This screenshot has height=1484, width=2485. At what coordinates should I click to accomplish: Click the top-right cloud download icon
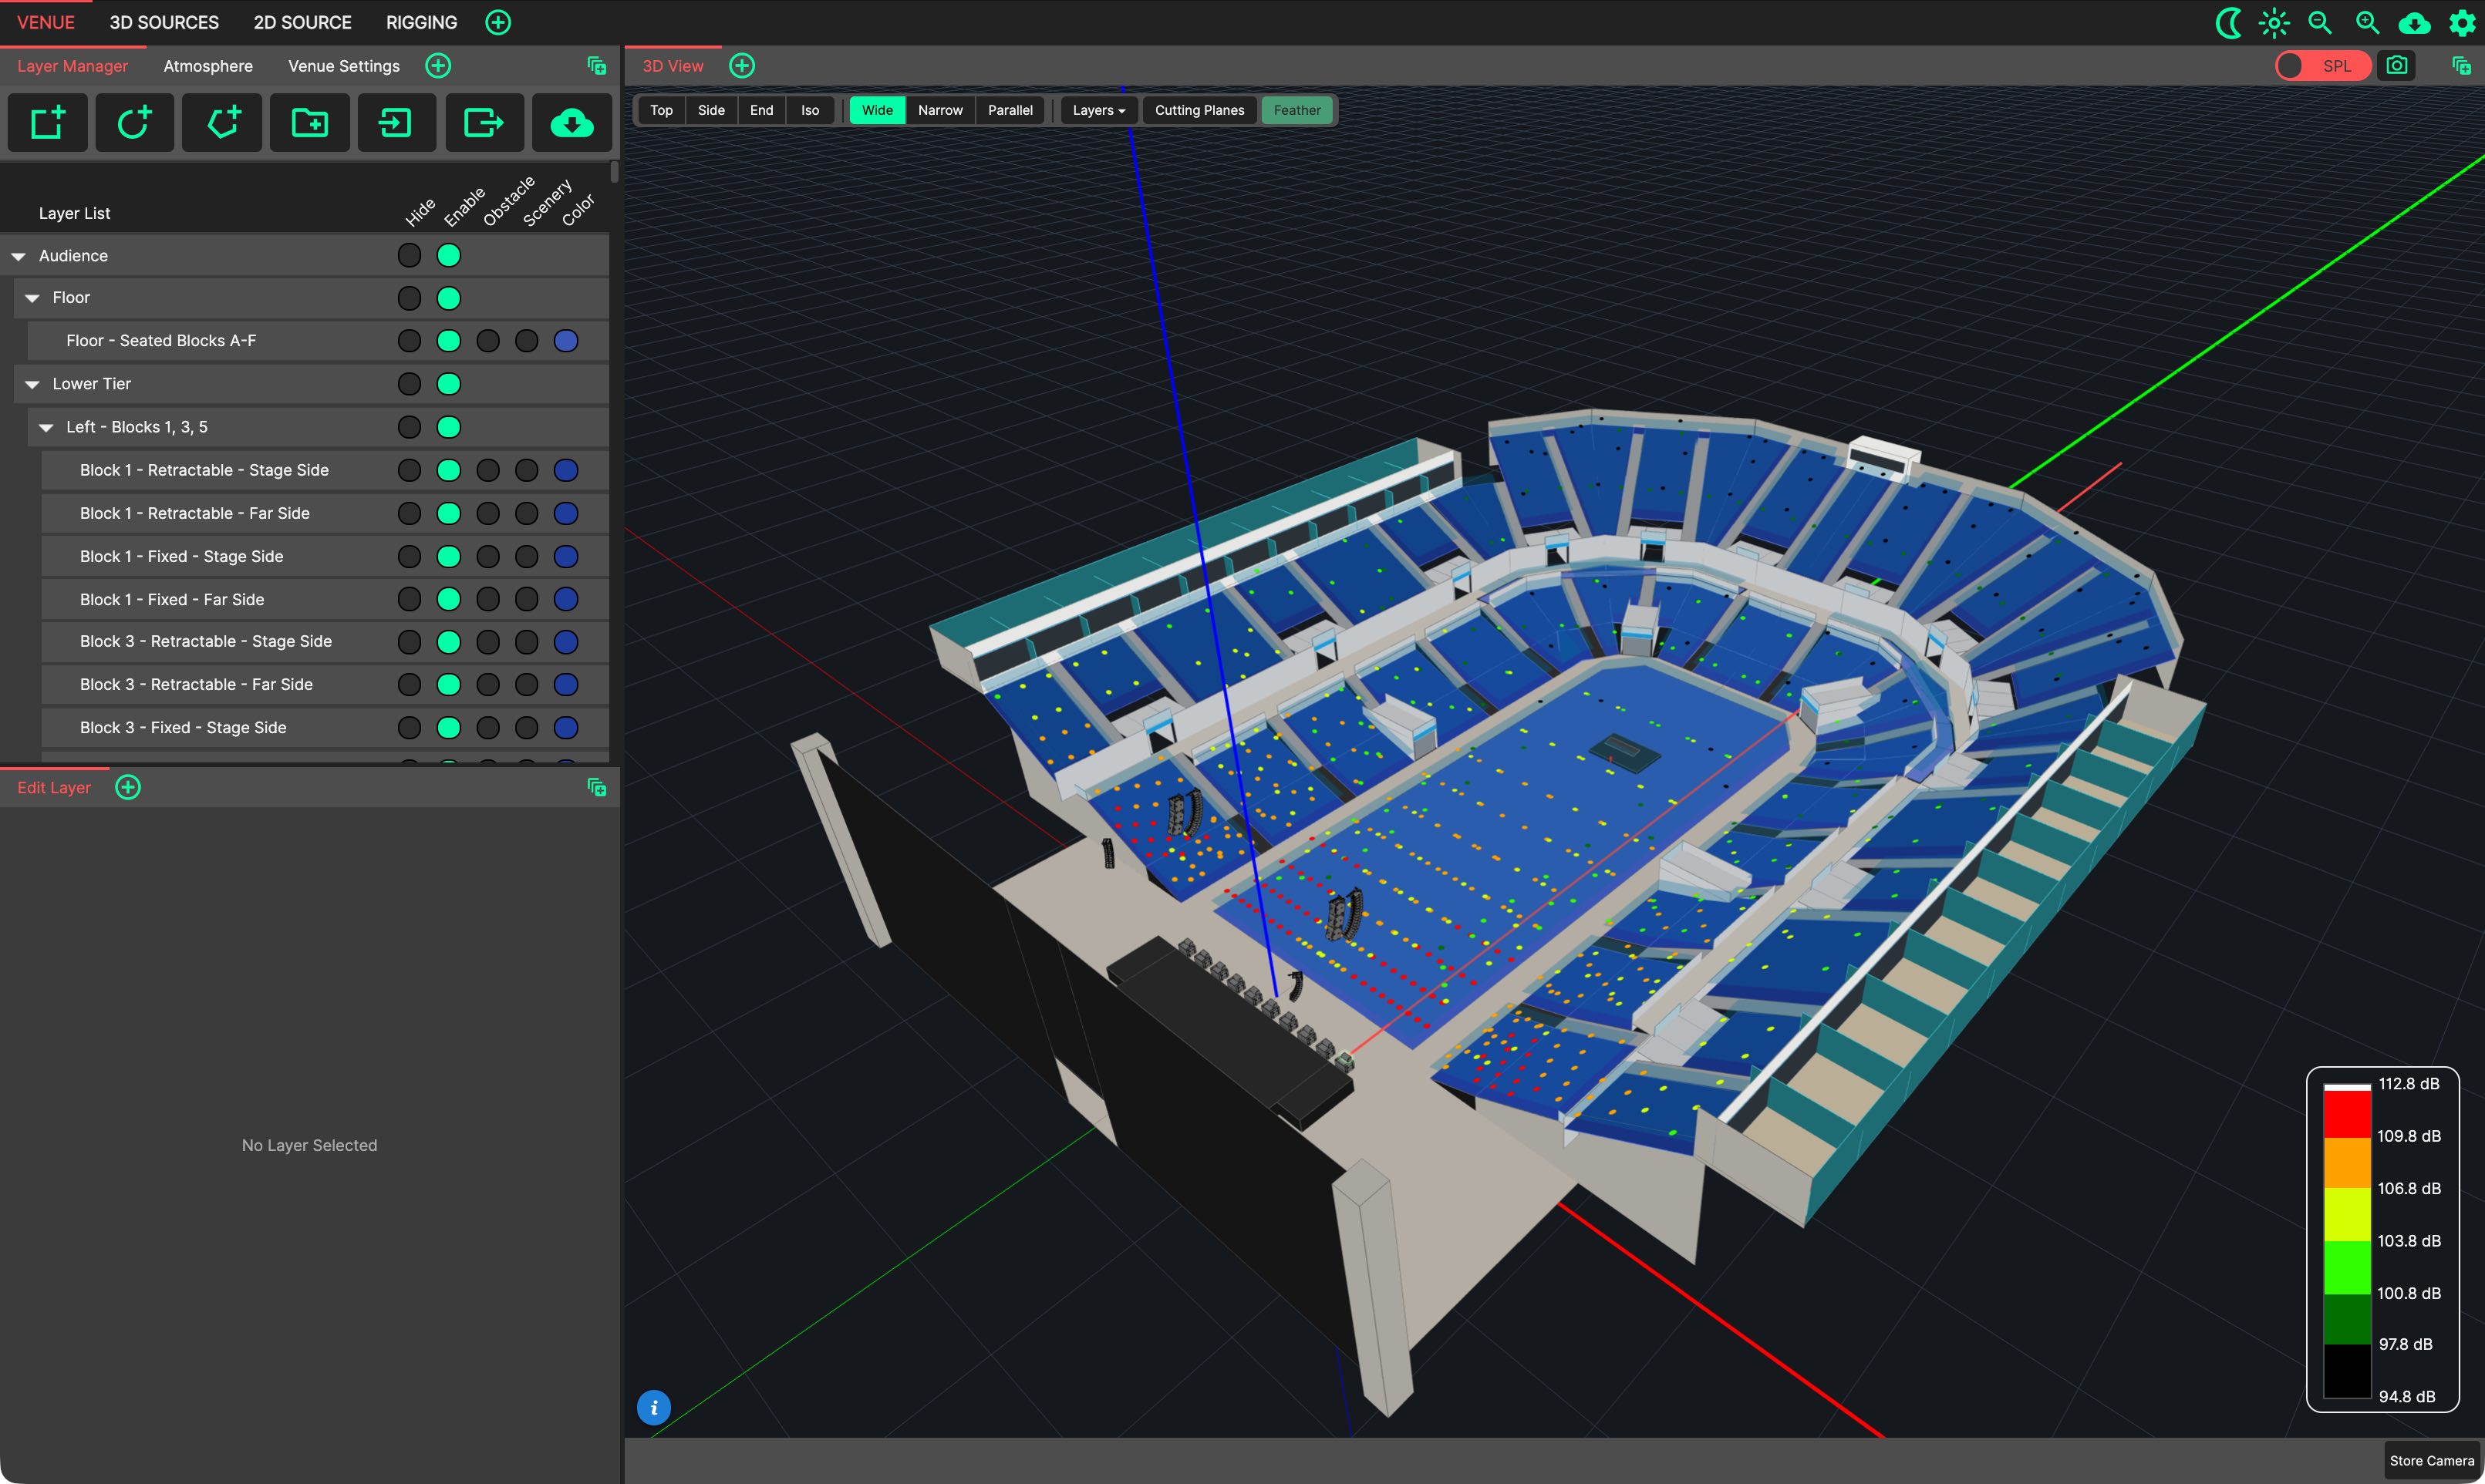coord(2413,22)
